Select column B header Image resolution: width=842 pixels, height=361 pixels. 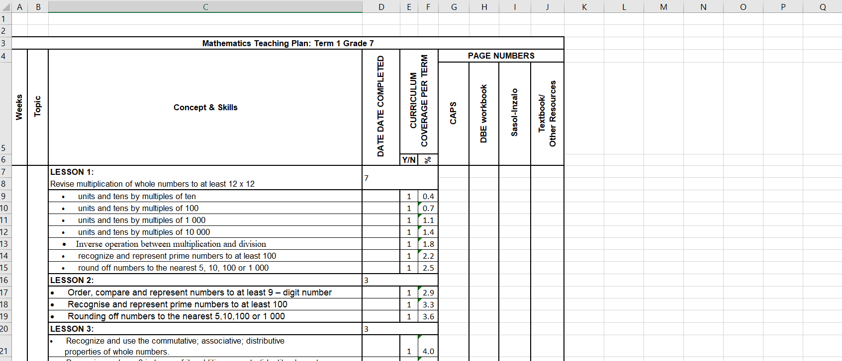[38, 6]
